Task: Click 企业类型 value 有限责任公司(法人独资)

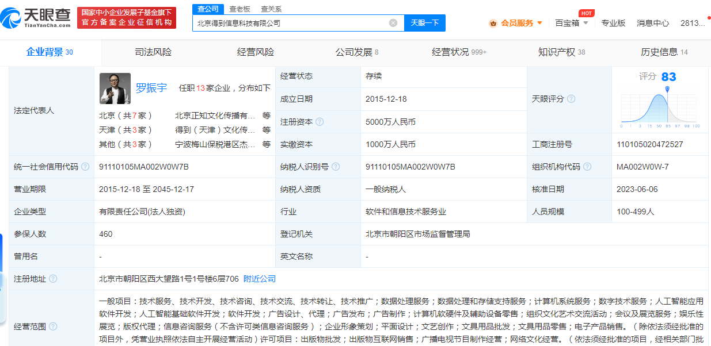Action: click(x=142, y=212)
